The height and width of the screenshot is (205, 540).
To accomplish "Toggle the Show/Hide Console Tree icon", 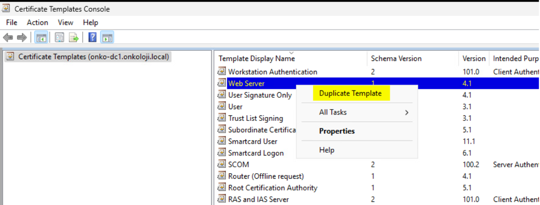I will tap(41, 37).
